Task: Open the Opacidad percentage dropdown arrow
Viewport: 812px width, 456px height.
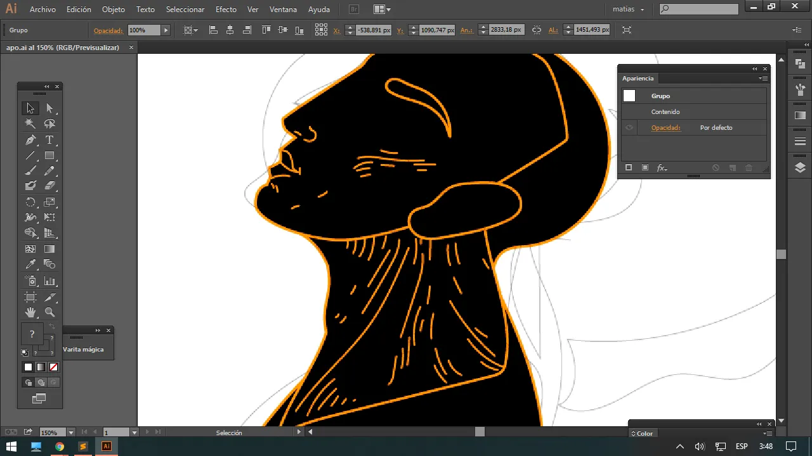Action: pyautogui.click(x=166, y=30)
